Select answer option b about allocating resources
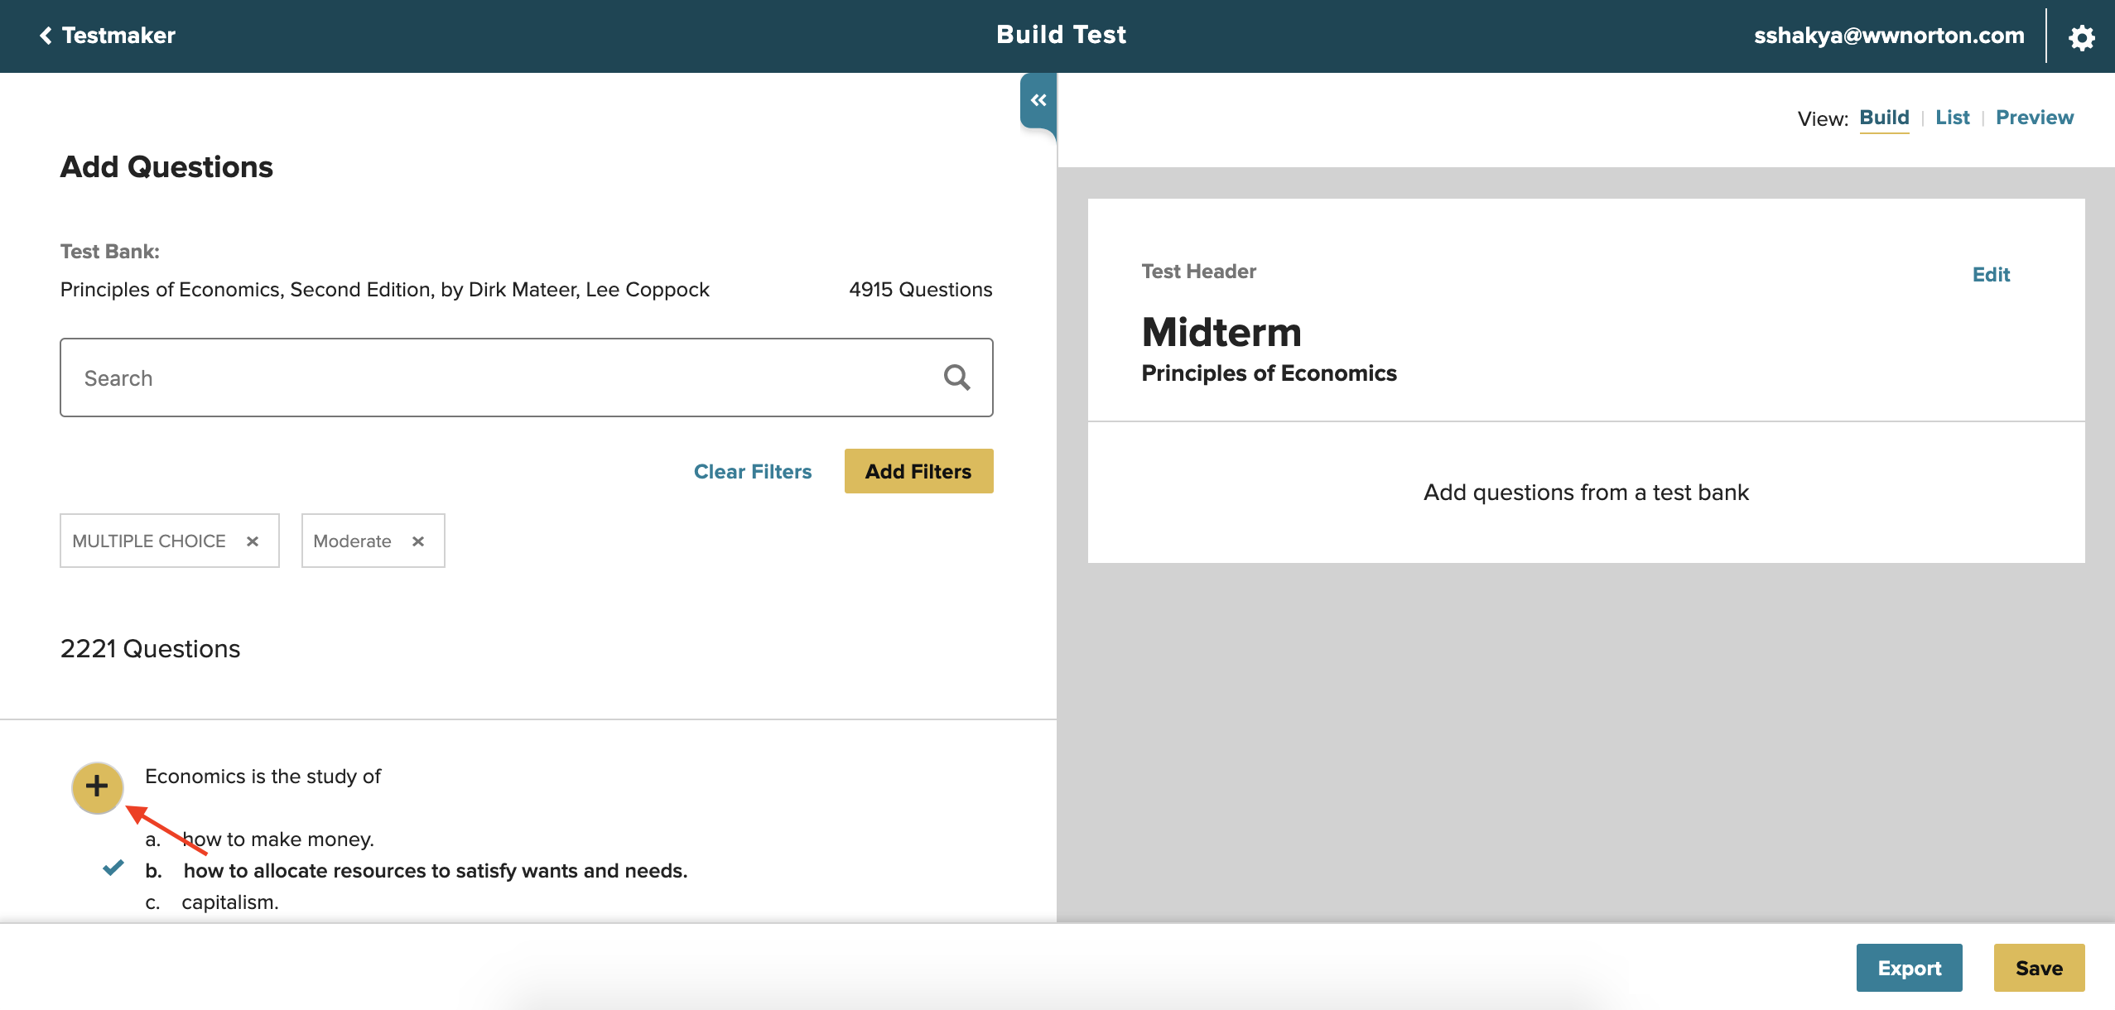 [435, 871]
